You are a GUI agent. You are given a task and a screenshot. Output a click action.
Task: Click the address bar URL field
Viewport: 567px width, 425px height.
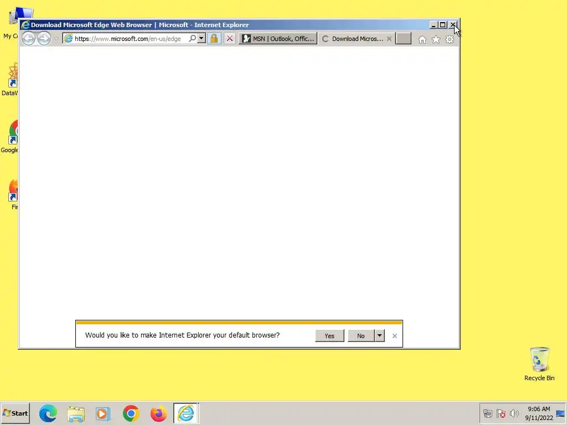pos(127,39)
